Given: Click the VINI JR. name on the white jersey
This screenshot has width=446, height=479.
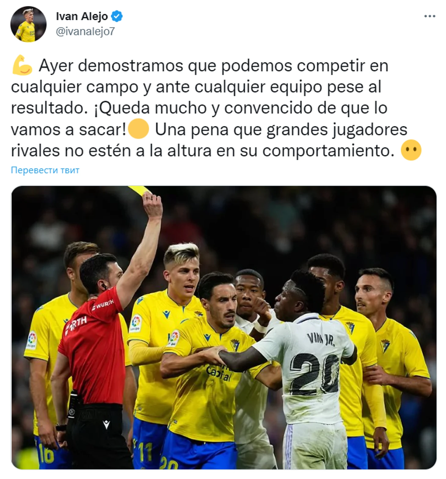Looking at the screenshot, I should [x=321, y=339].
